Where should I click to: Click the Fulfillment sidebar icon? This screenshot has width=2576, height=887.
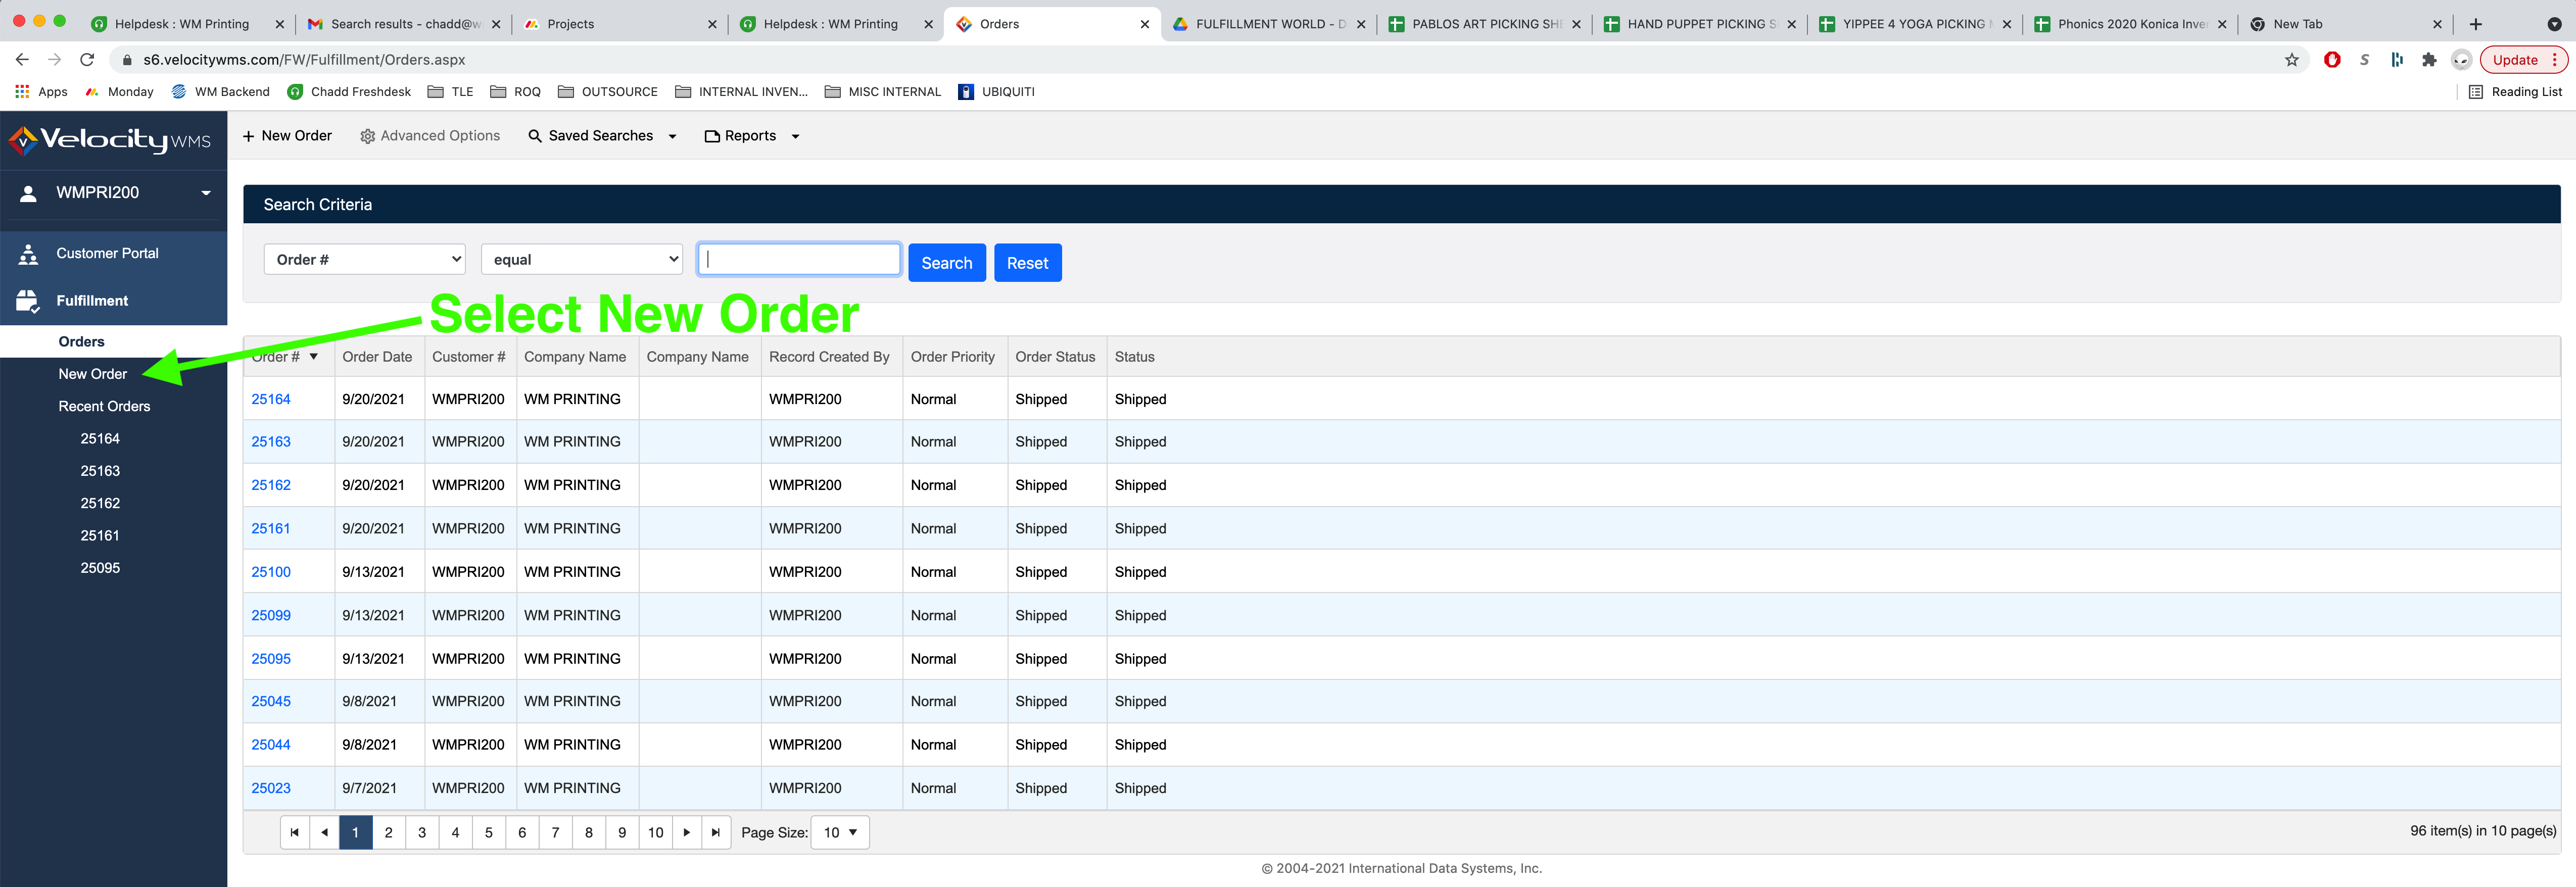point(28,301)
